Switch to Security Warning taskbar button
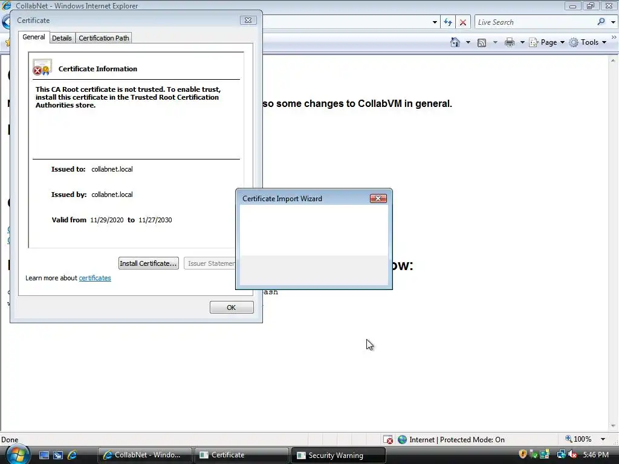Viewport: 619px width, 464px height. (x=338, y=455)
